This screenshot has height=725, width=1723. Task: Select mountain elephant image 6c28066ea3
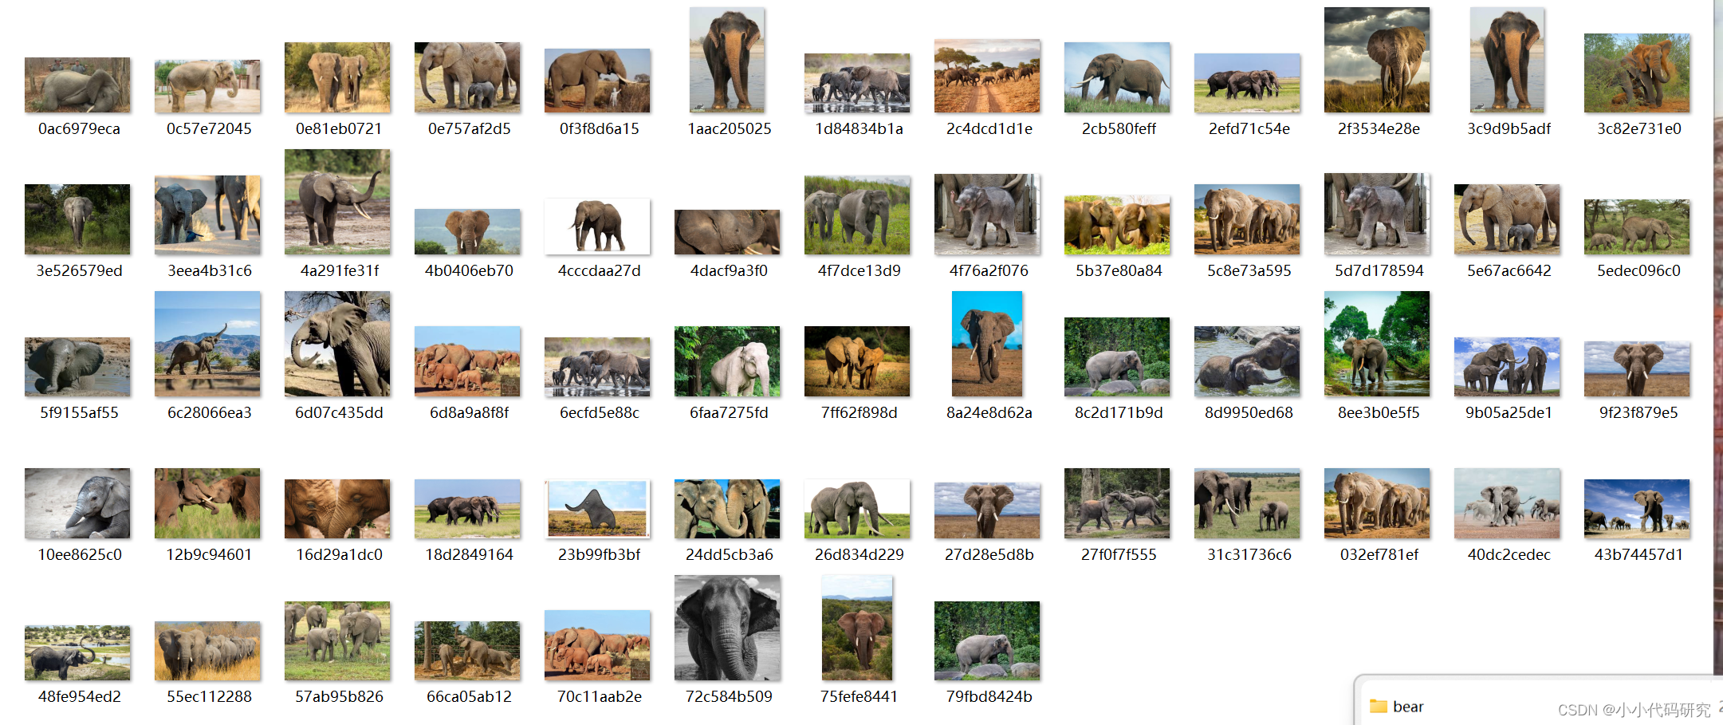click(x=207, y=344)
